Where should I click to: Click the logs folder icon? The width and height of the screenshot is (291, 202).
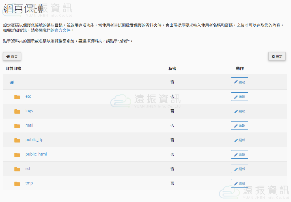tap(17, 111)
